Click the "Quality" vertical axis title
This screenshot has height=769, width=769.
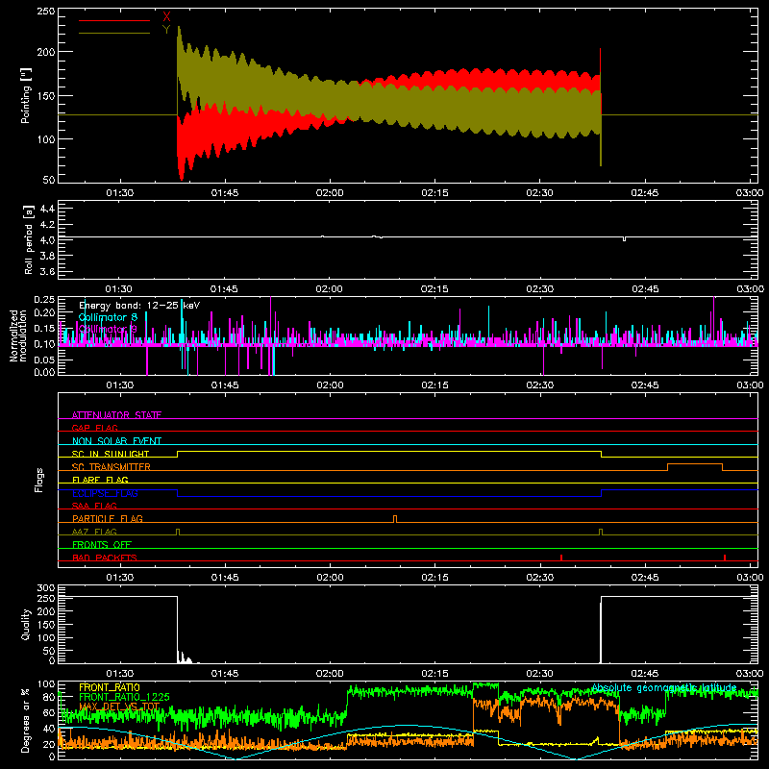pos(26,624)
